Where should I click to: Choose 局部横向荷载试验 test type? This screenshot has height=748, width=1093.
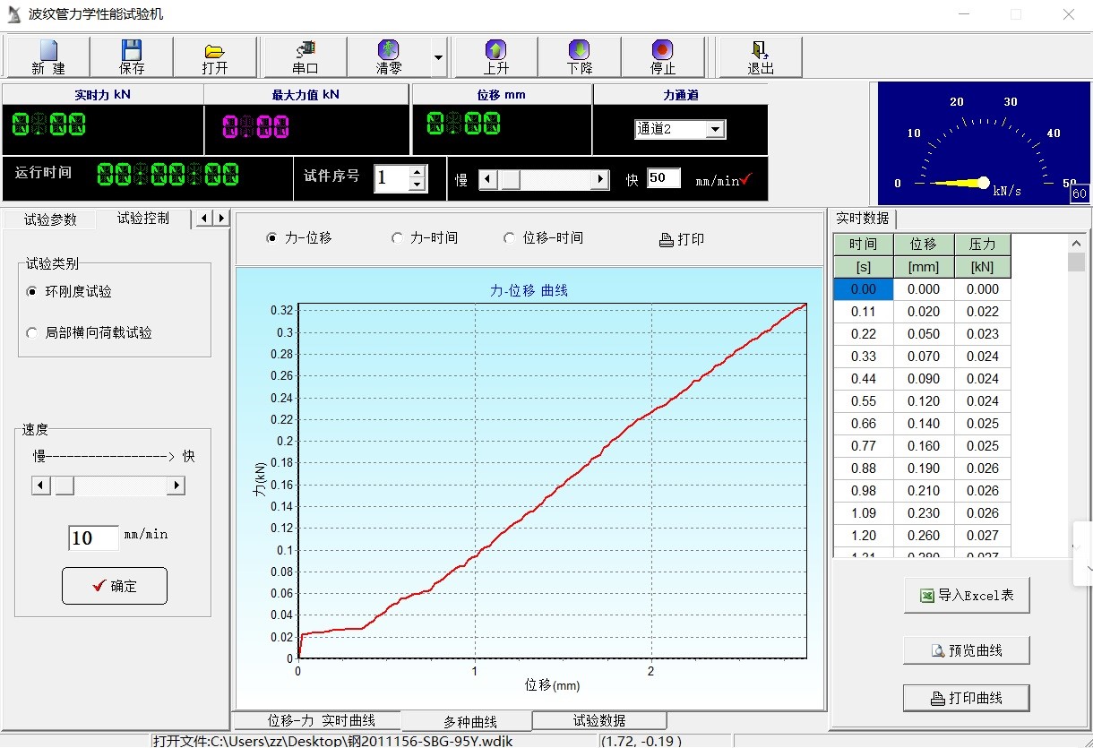click(33, 333)
